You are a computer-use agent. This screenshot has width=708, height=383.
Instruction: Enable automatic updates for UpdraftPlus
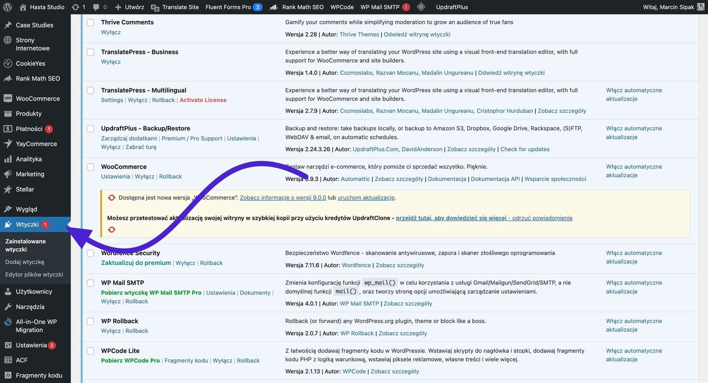point(634,133)
